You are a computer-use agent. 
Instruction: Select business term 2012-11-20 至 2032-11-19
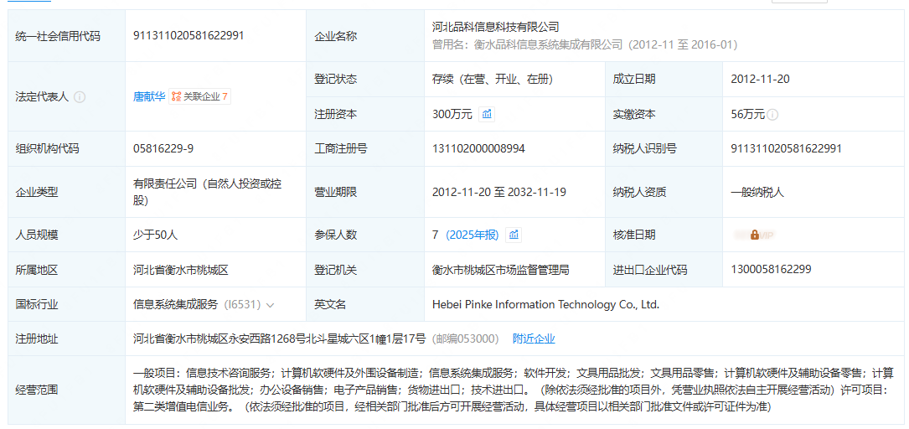pos(499,192)
